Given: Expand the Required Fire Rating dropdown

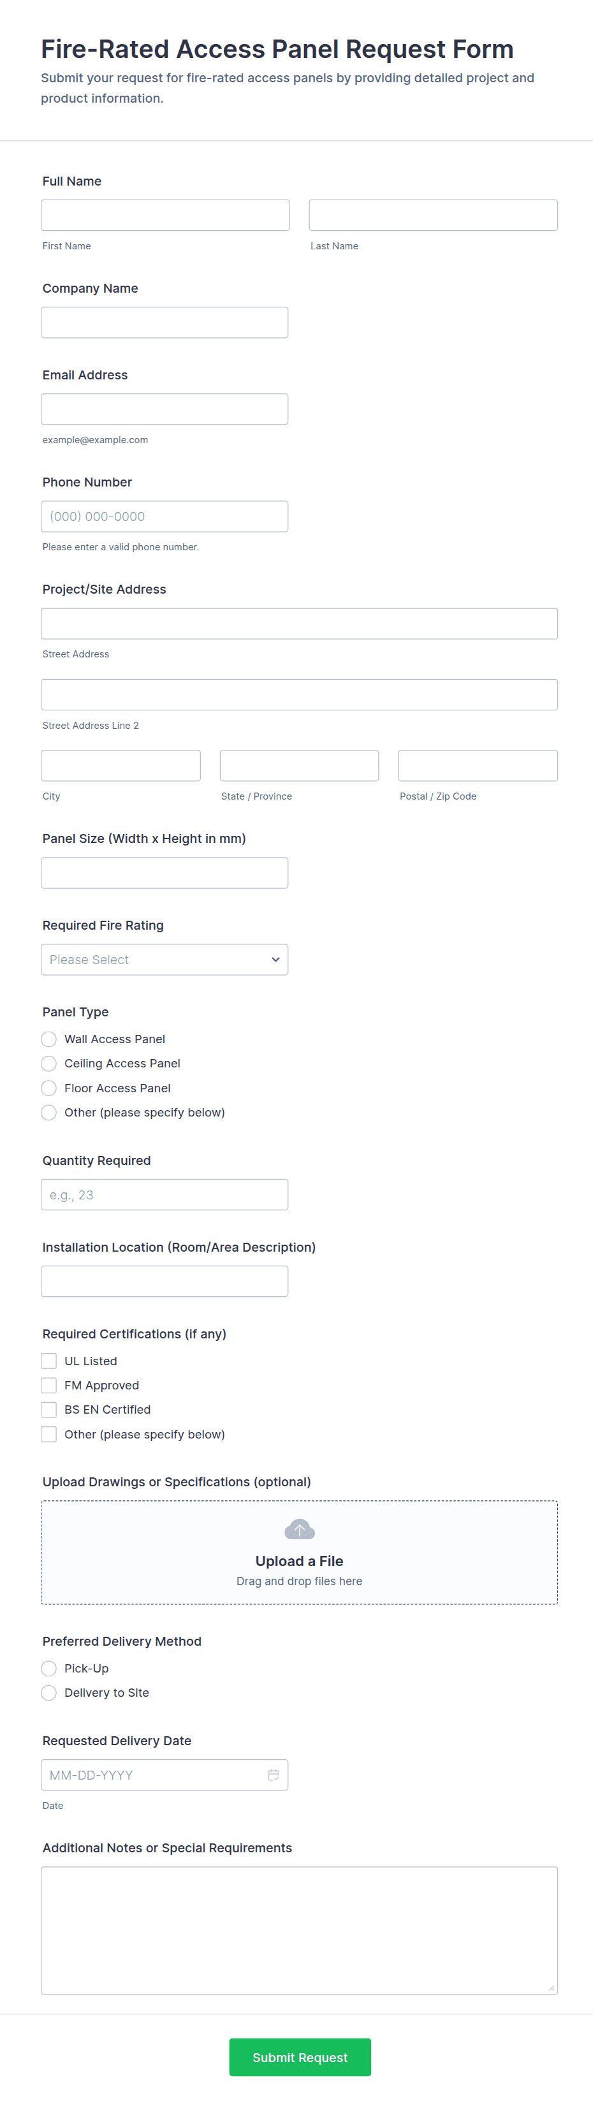Looking at the screenshot, I should (x=165, y=959).
